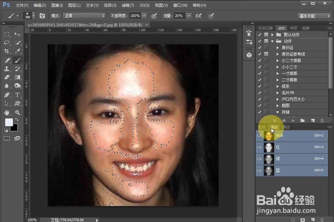Select the Path Selection tool
334x222 pixels.
point(7,103)
